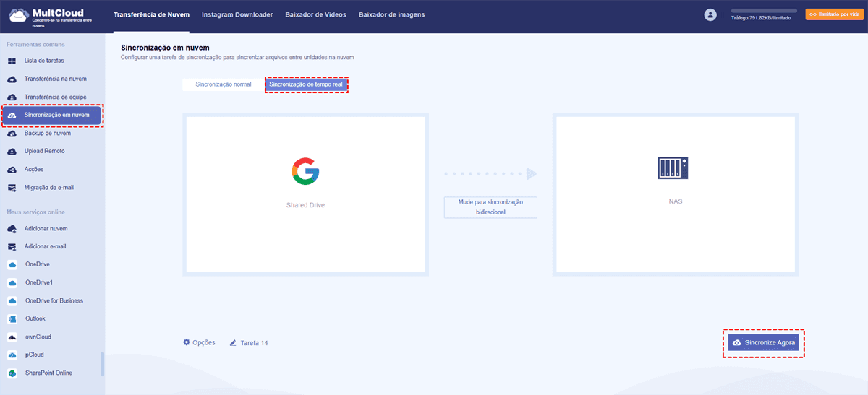868x395 pixels.
Task: Click the Transferência na nuvem cloud icon
Action: point(12,79)
